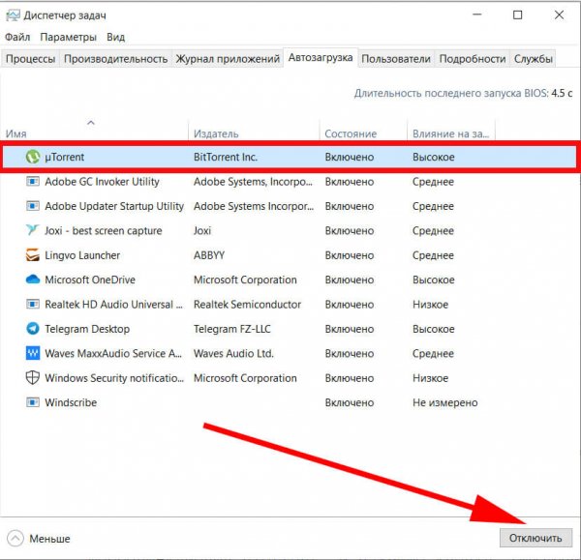Select the Microsoft OneDrive cloud icon

click(33, 280)
